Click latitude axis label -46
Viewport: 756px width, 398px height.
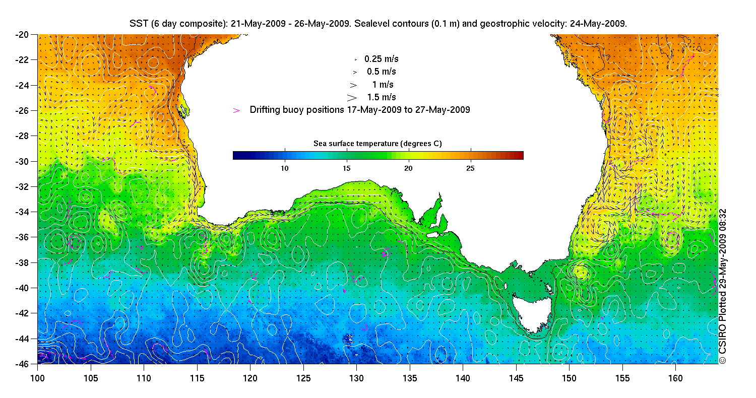pyautogui.click(x=23, y=363)
